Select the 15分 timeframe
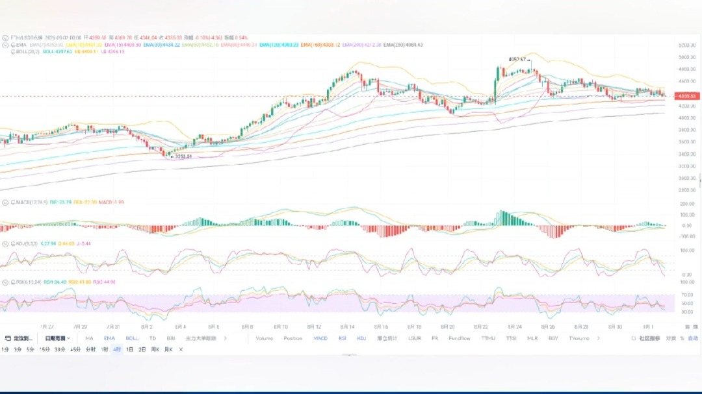Viewport: 702px width, 394px height. (44, 349)
